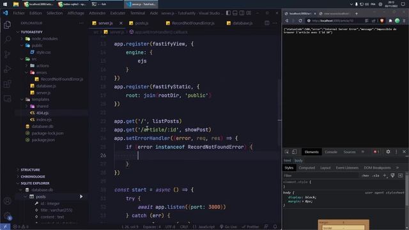The image size is (409, 230).
Task: Open style.css in the explorer
Action: pos(43,52)
